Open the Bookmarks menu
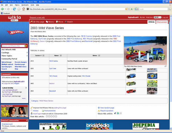Image resolution: width=172 pixels, height=133 pixels. click(25, 5)
